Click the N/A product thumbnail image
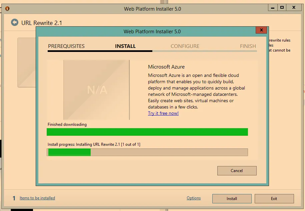 pos(96,90)
